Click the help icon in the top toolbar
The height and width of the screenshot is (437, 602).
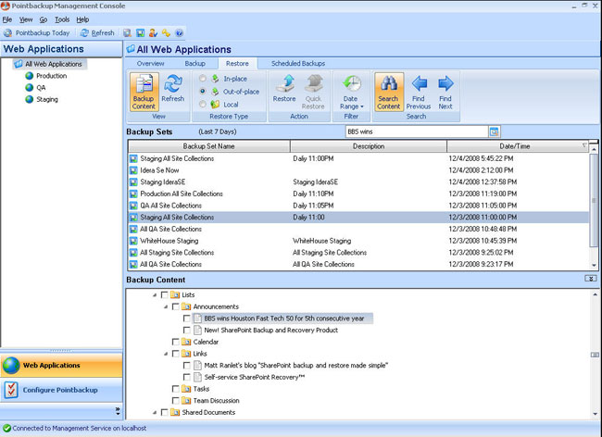179,33
